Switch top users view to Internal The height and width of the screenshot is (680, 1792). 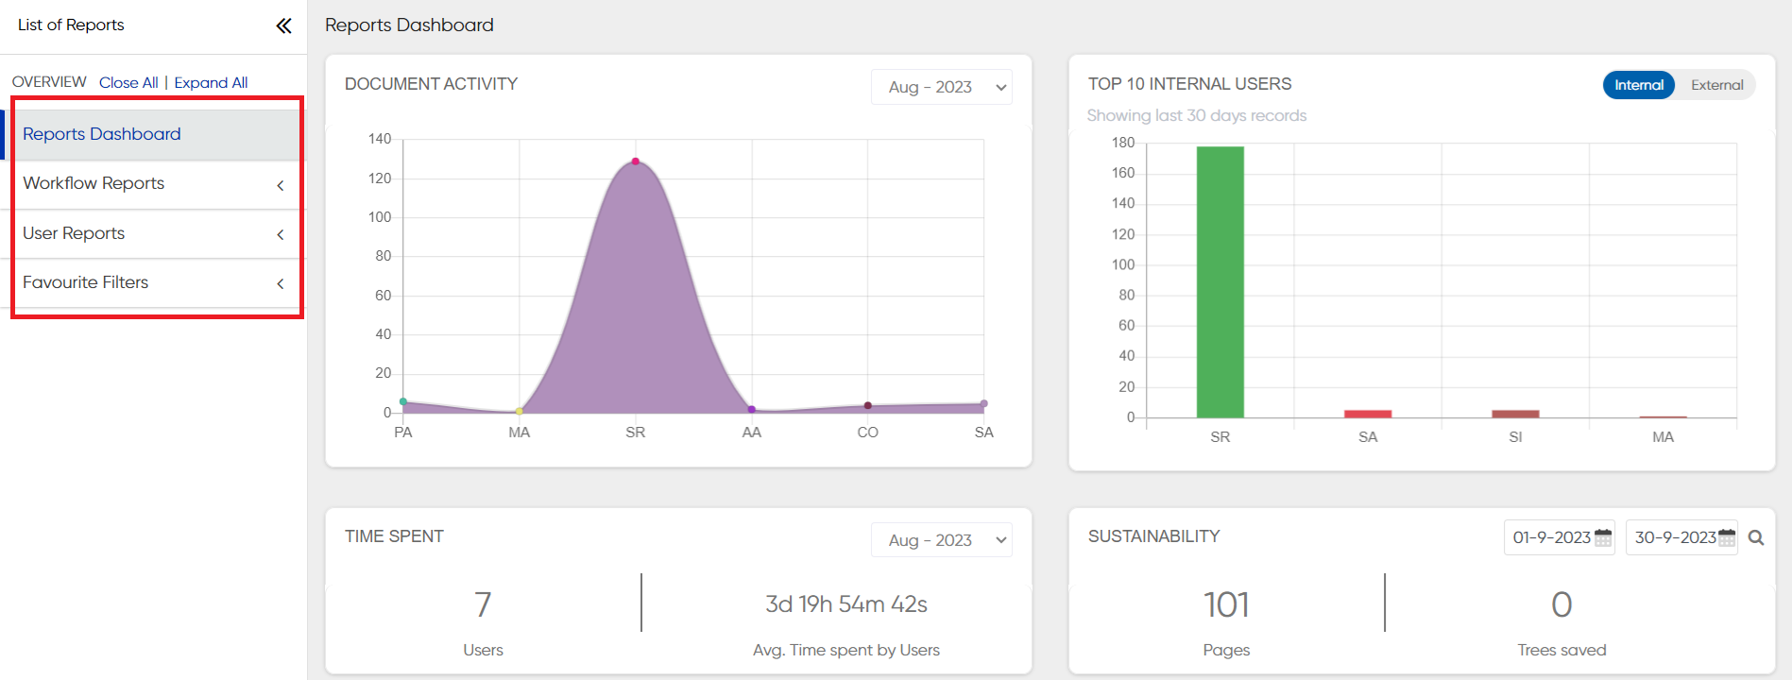(1638, 85)
